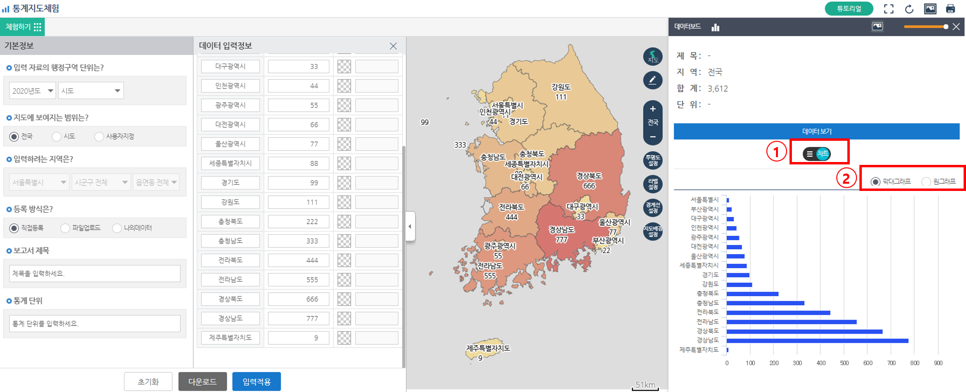This screenshot has height=392, width=966.
Task: Enter fullscreen mode from top toolbar
Action: 888,9
